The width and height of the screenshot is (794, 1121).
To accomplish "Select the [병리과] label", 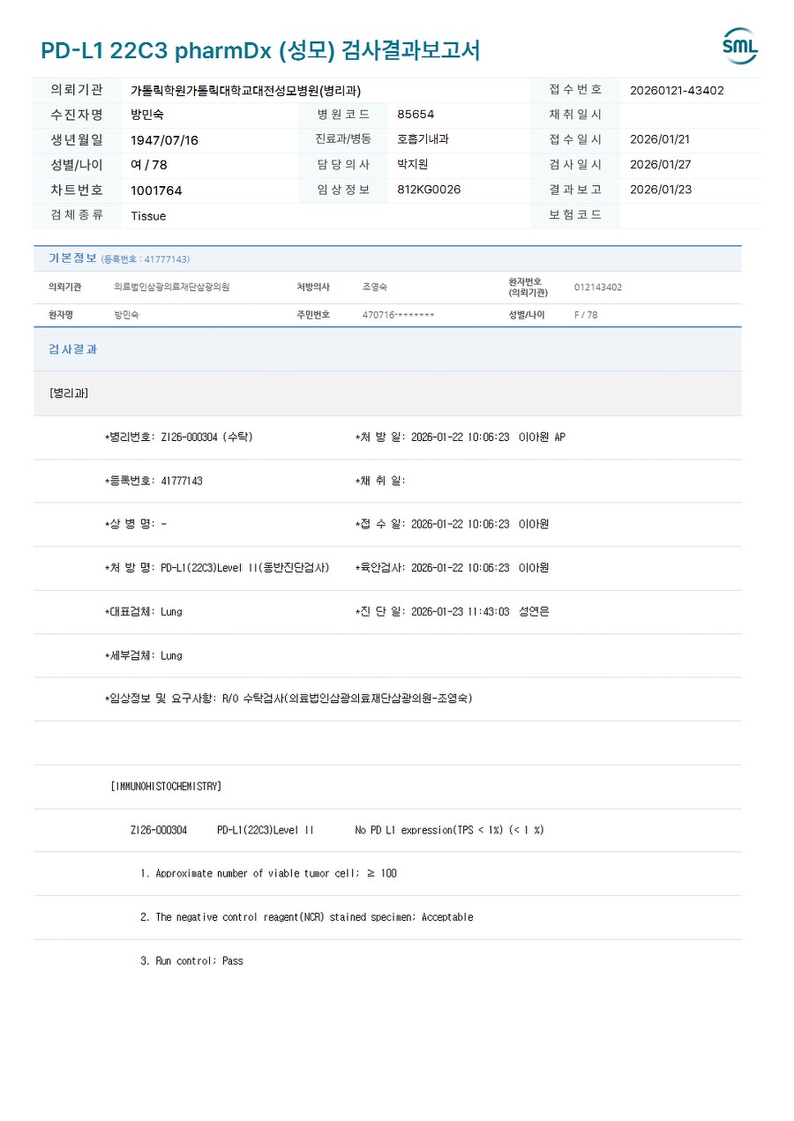I will (x=69, y=393).
